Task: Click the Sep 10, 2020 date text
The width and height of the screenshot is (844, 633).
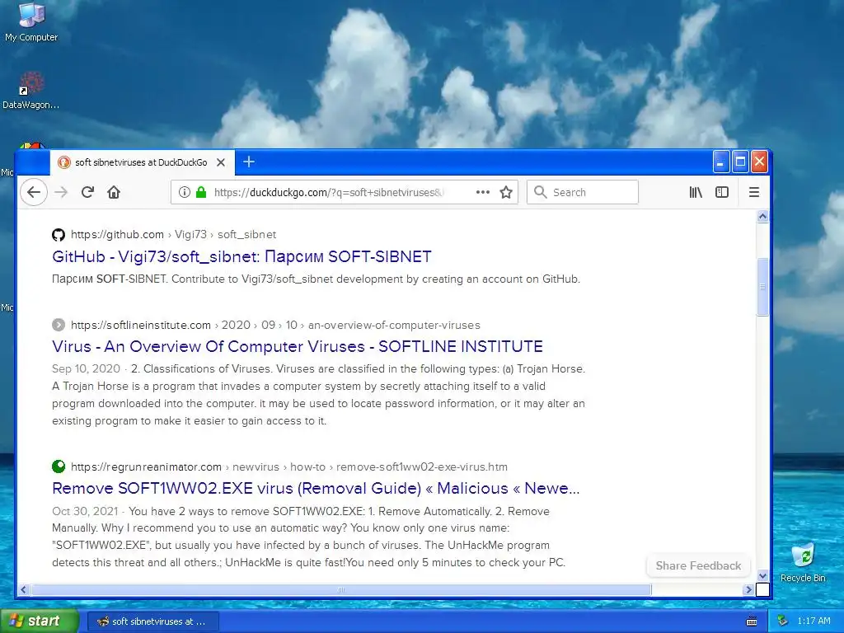Action: point(86,368)
